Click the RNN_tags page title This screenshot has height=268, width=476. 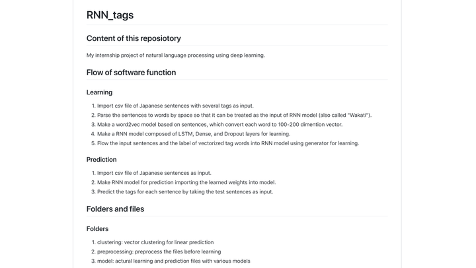[x=110, y=15]
